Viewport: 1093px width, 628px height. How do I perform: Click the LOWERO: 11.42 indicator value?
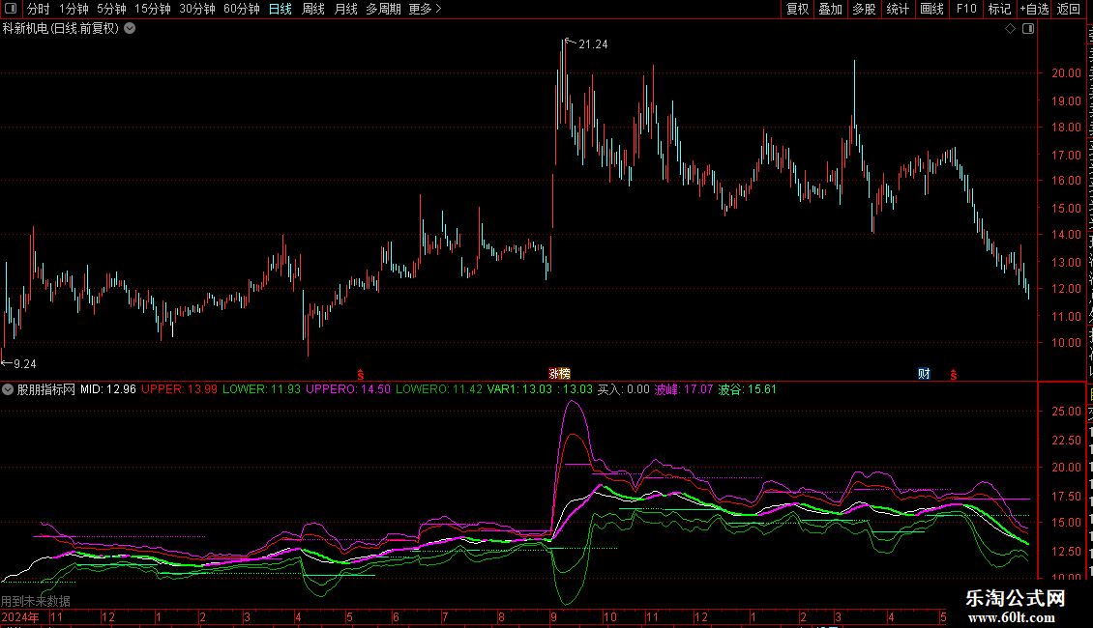tap(438, 389)
